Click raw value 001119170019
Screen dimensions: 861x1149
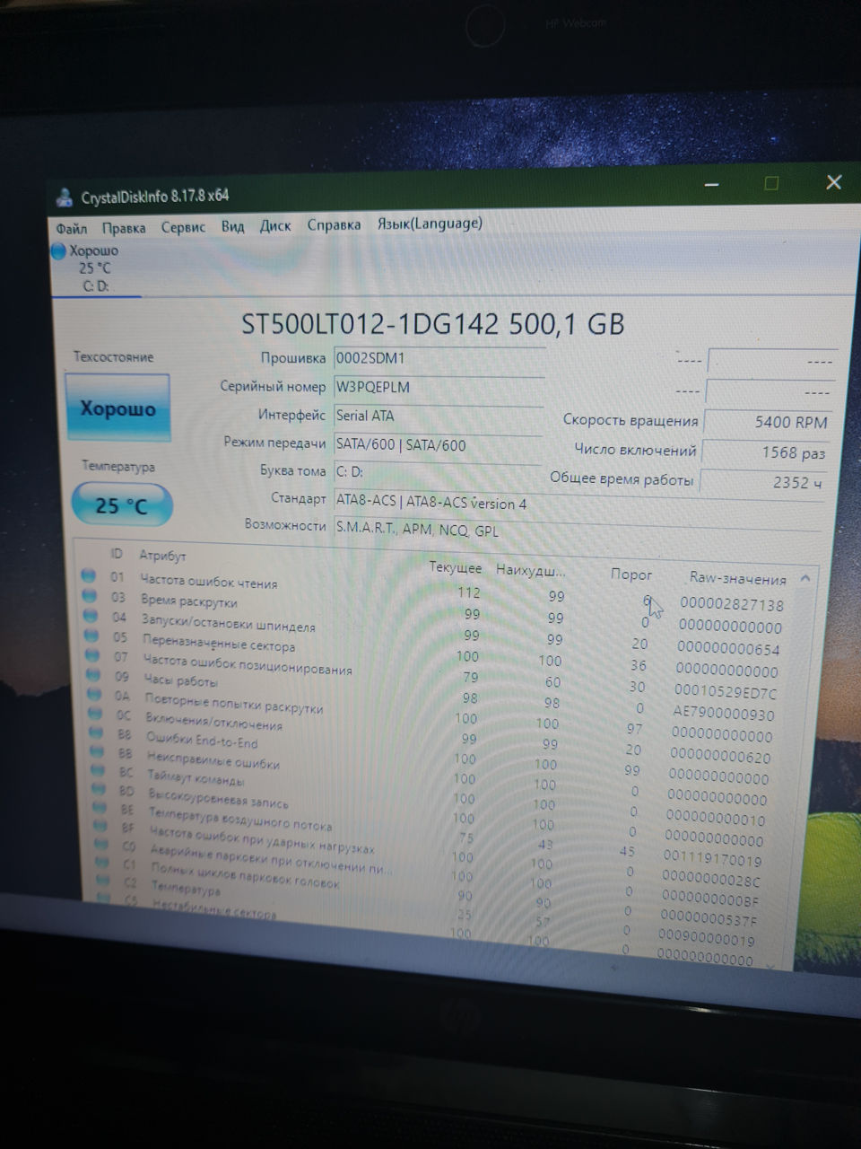tap(713, 859)
